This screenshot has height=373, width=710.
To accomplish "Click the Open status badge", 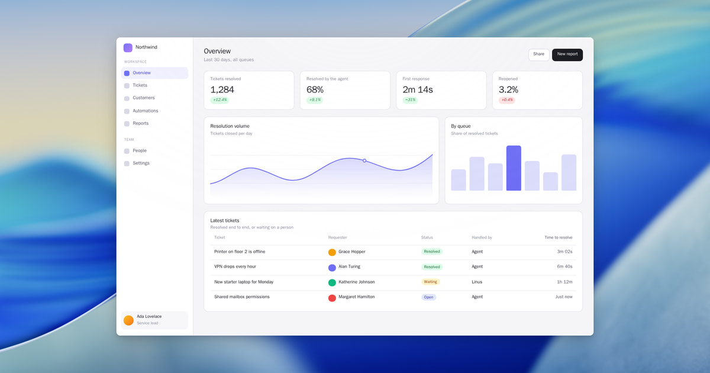I will 429,297.
